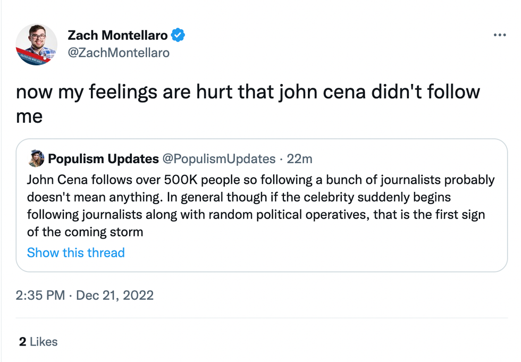The image size is (521, 362).
Task: Click the Populism Updates account name
Action: 103,159
